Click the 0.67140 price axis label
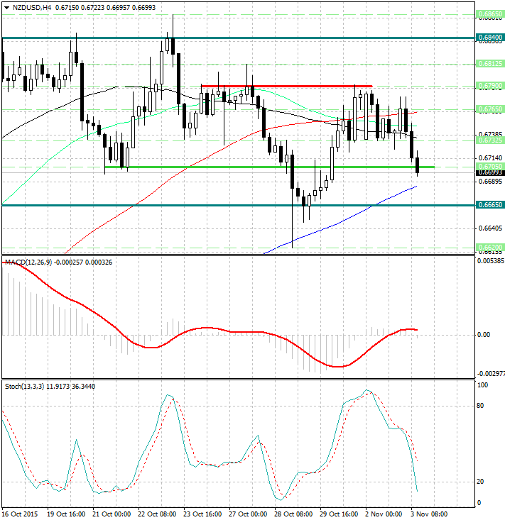 click(490, 158)
